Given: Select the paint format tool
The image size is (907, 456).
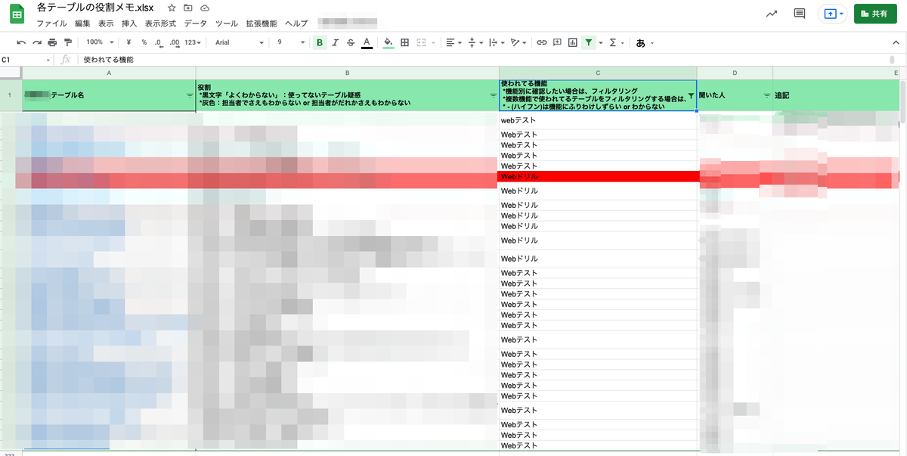Looking at the screenshot, I should click(68, 43).
